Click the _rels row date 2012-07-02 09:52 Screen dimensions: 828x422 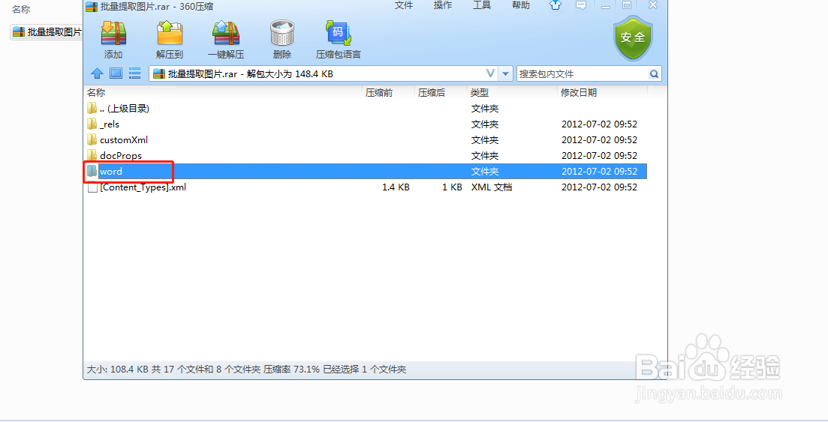(x=599, y=124)
